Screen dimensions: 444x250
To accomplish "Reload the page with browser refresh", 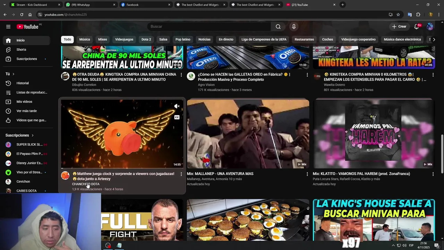I will 22,15.
